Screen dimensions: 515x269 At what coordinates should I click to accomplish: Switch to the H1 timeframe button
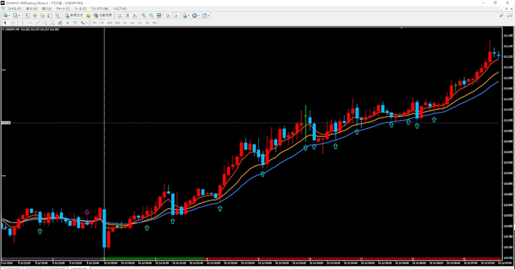[x=125, y=23]
